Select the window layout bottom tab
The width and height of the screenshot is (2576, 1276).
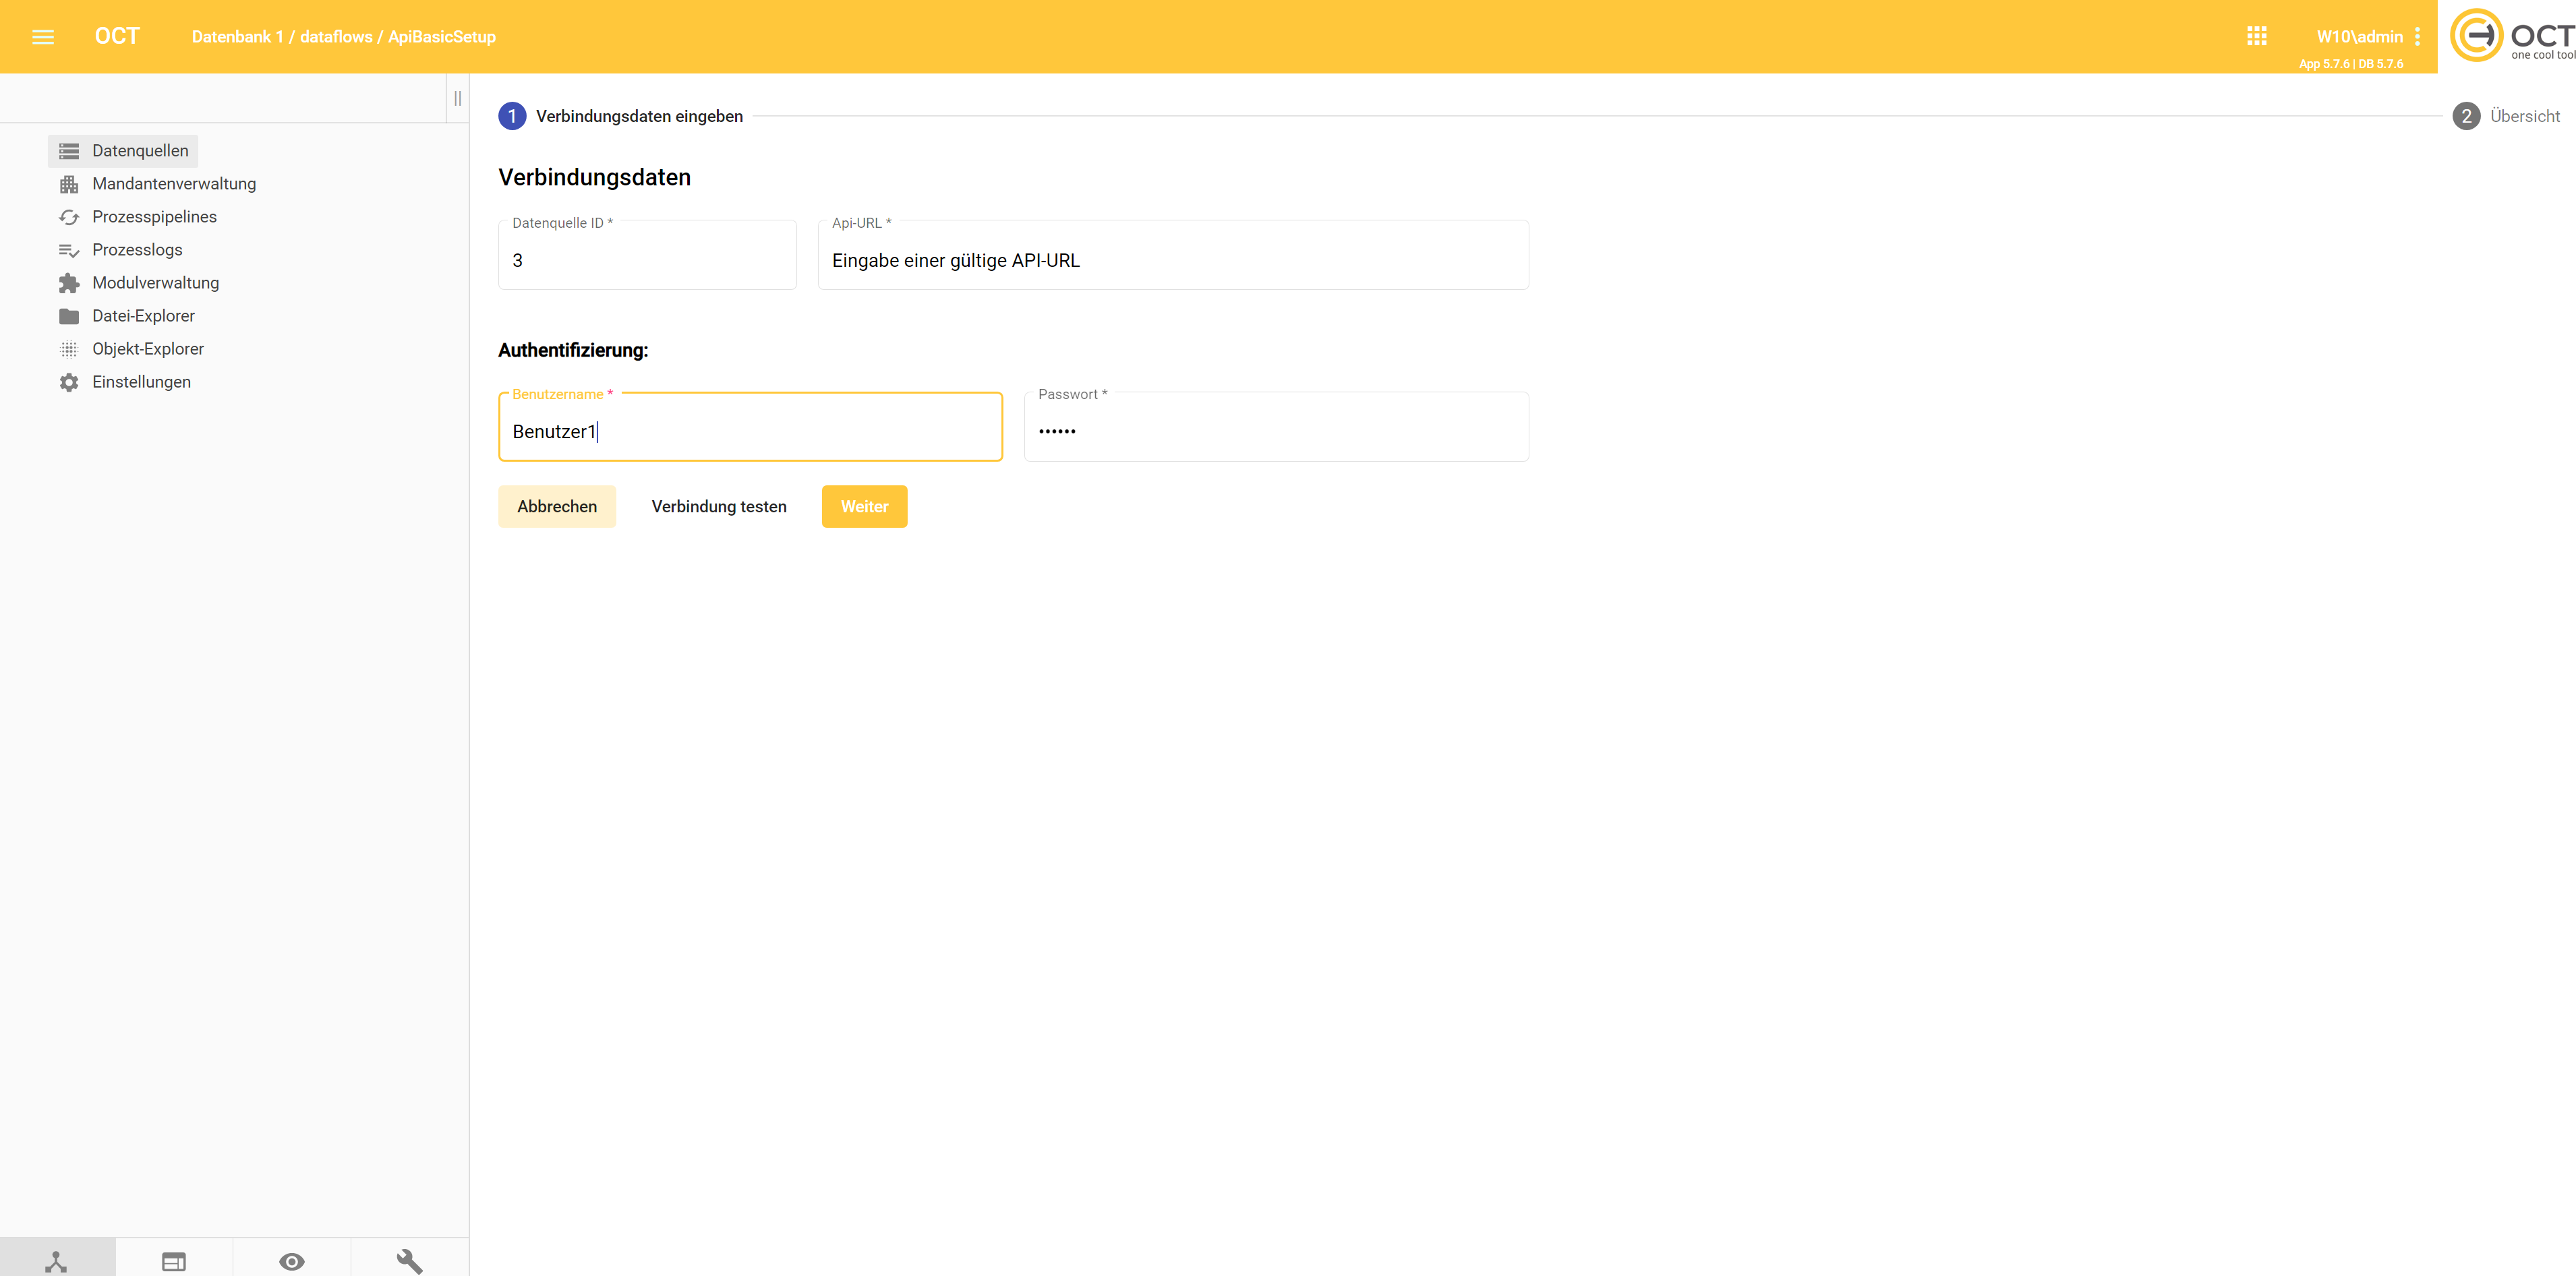point(174,1260)
